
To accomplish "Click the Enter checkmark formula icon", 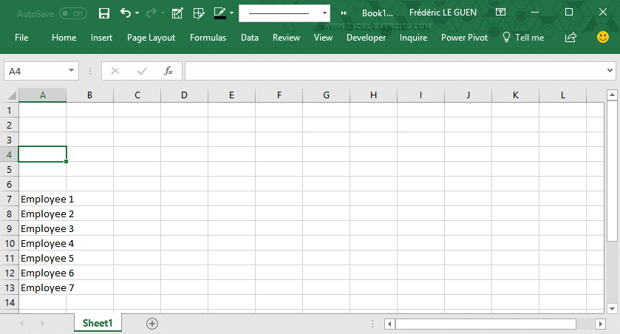I will (x=142, y=71).
